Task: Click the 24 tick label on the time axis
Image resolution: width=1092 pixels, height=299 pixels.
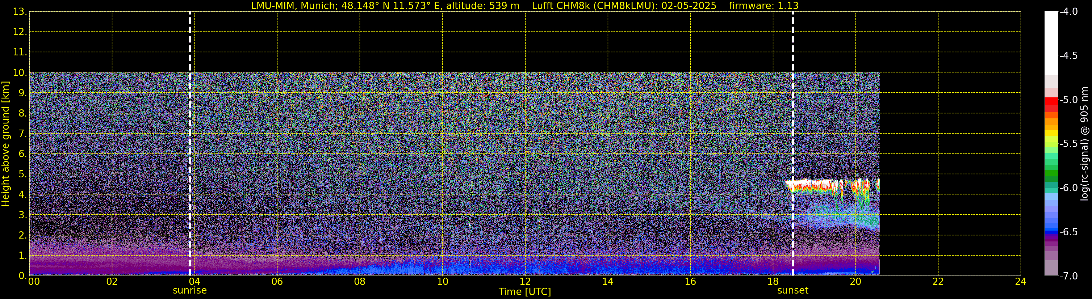Action: click(1021, 281)
